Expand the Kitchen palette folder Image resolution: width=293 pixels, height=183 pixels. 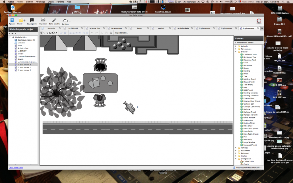click(236, 156)
